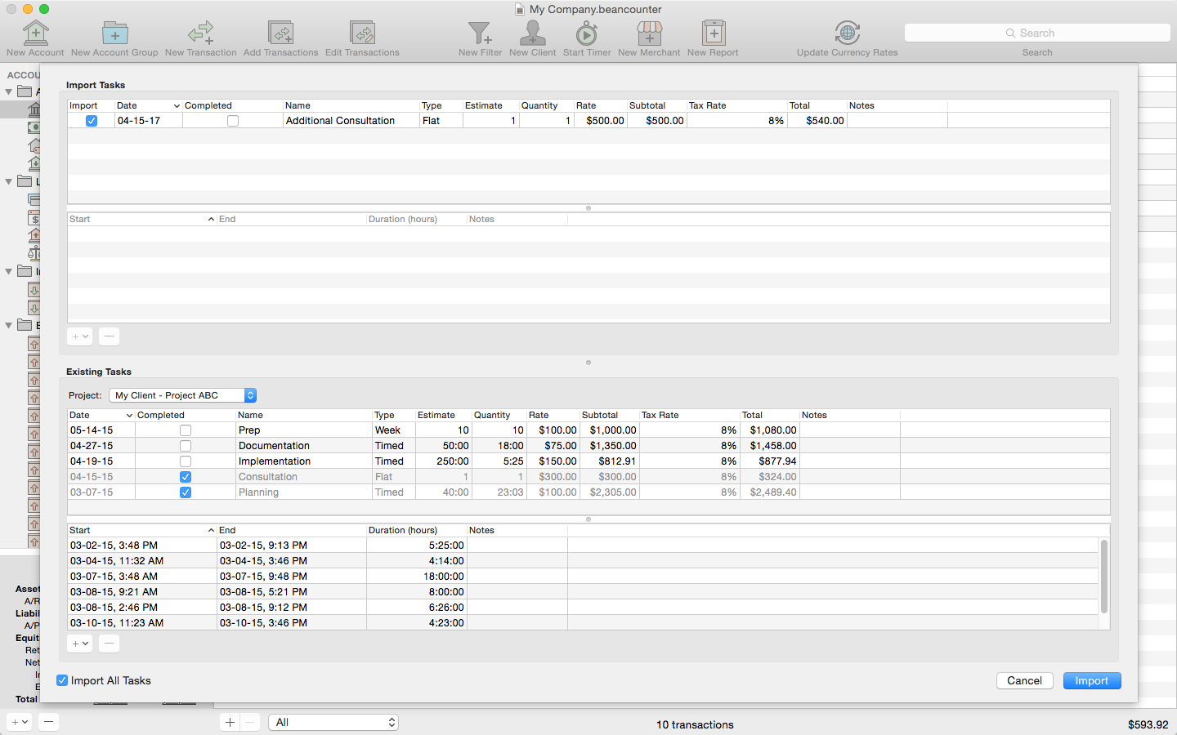Screen dimensions: 1177x735
Task: Click the New Merchant icon
Action: (x=649, y=33)
